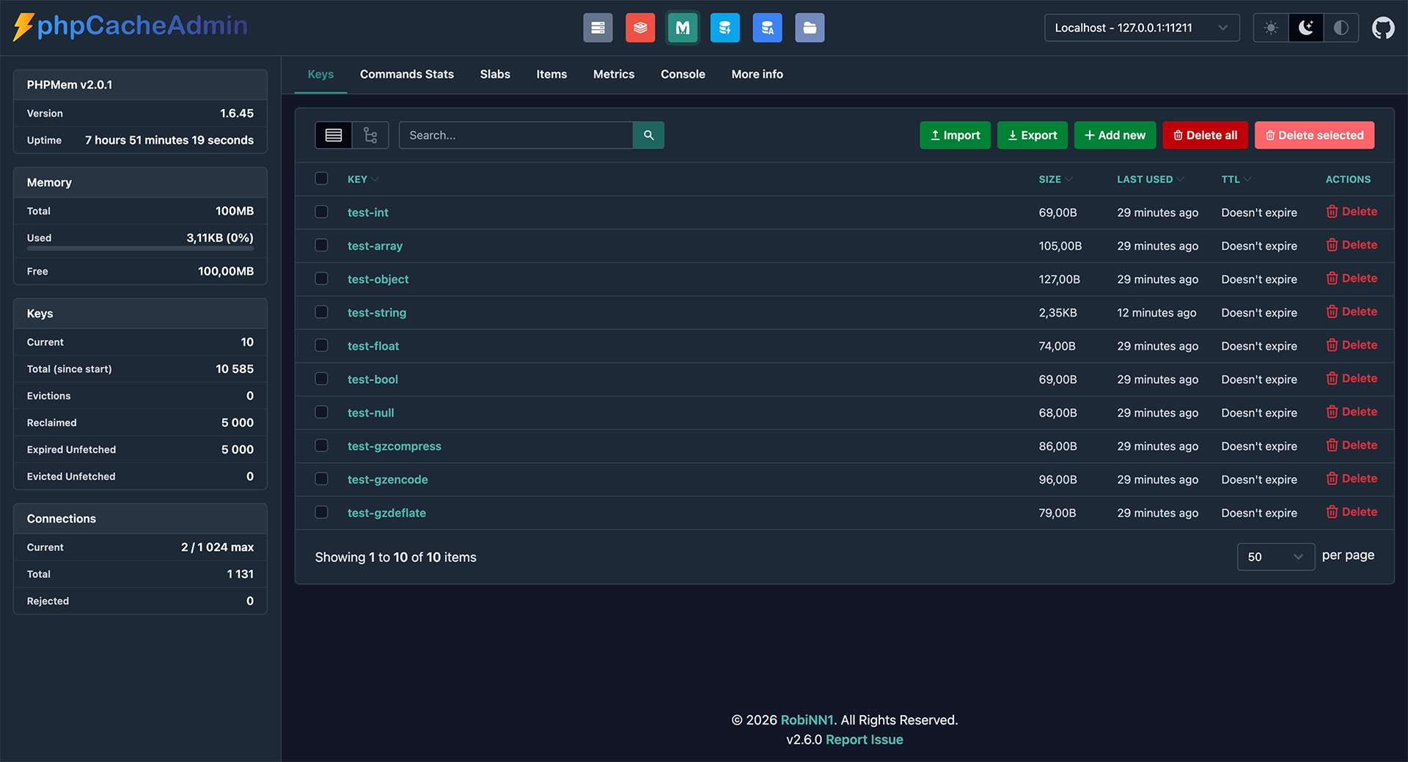Delete the test-float key
Viewport: 1408px width, 762px height.
pyautogui.click(x=1352, y=345)
